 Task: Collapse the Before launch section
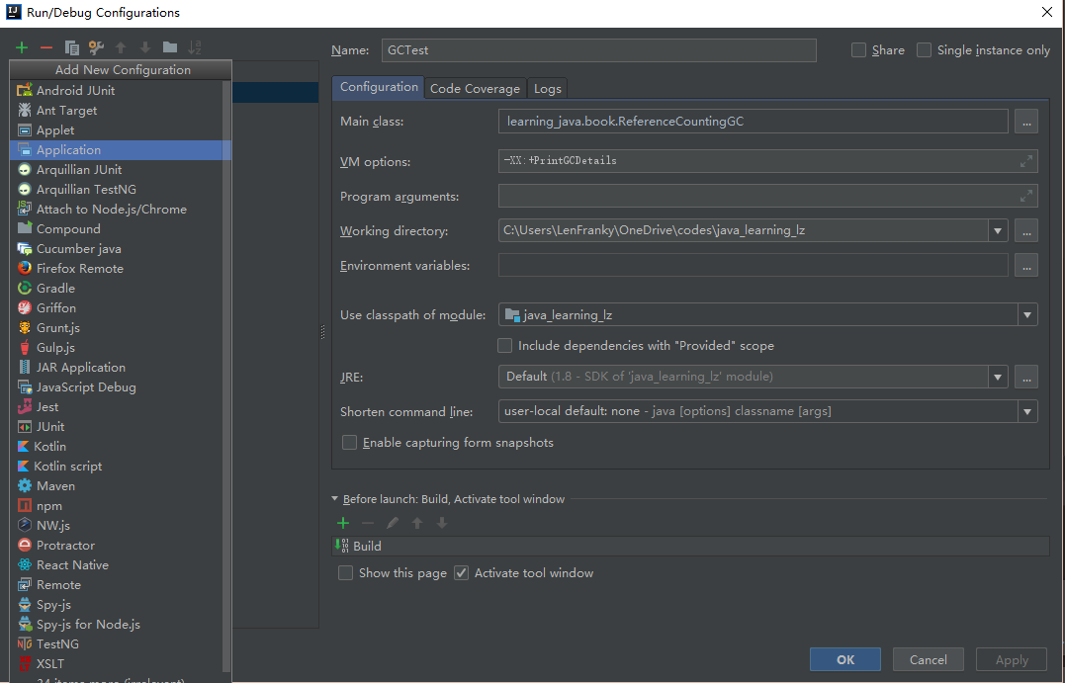point(335,499)
